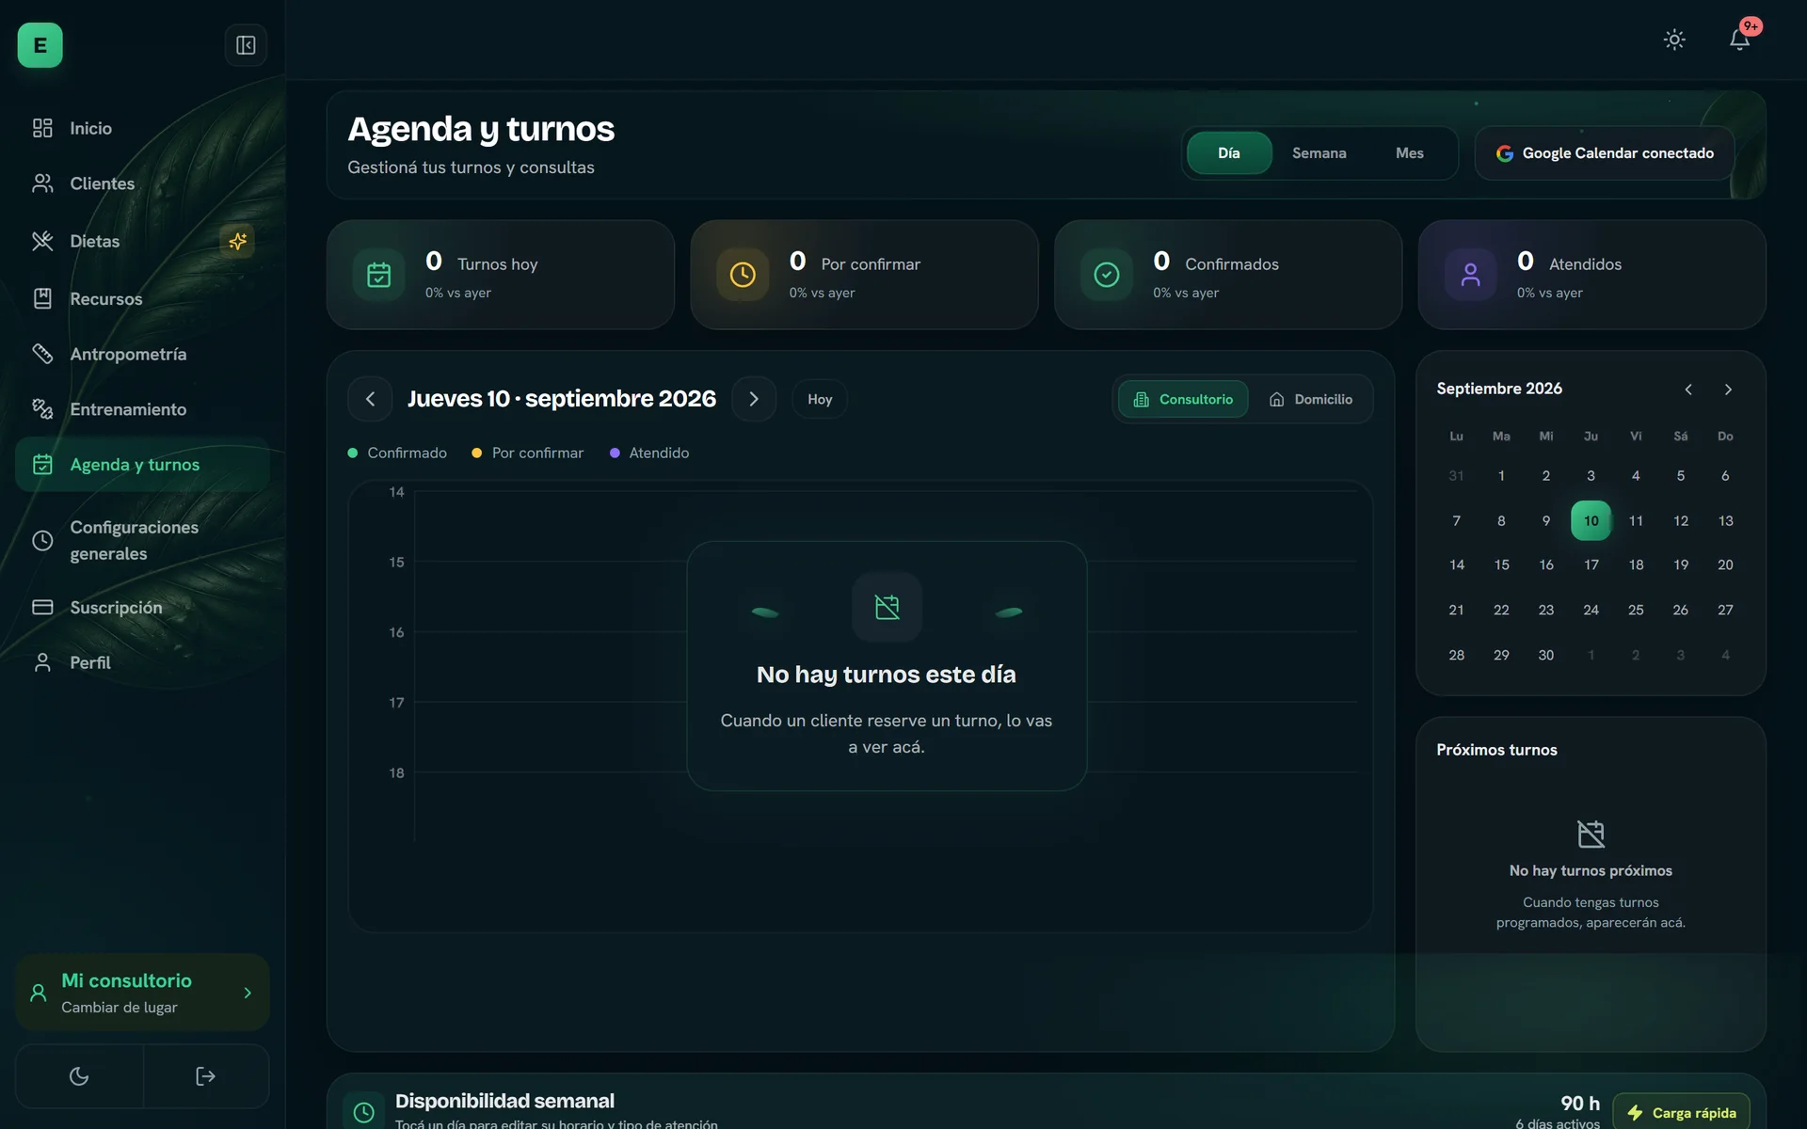Click the sparkle AI badge on Dietas
The image size is (1807, 1129).
(237, 241)
